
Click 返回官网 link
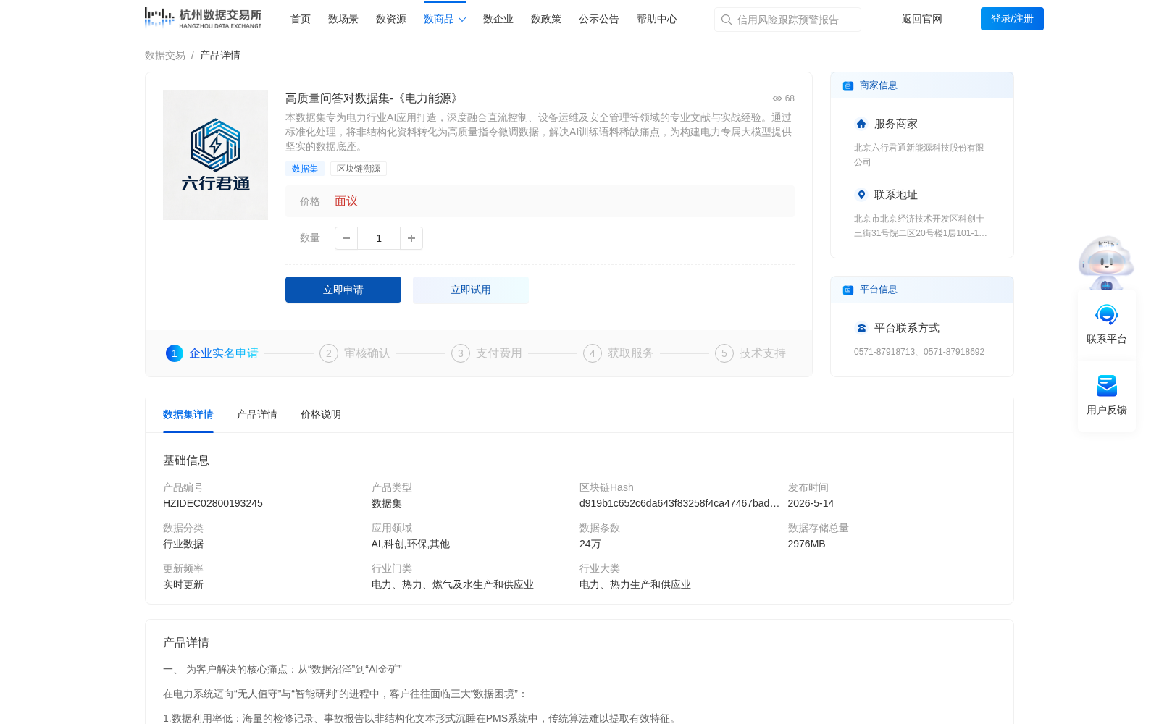pyautogui.click(x=922, y=20)
